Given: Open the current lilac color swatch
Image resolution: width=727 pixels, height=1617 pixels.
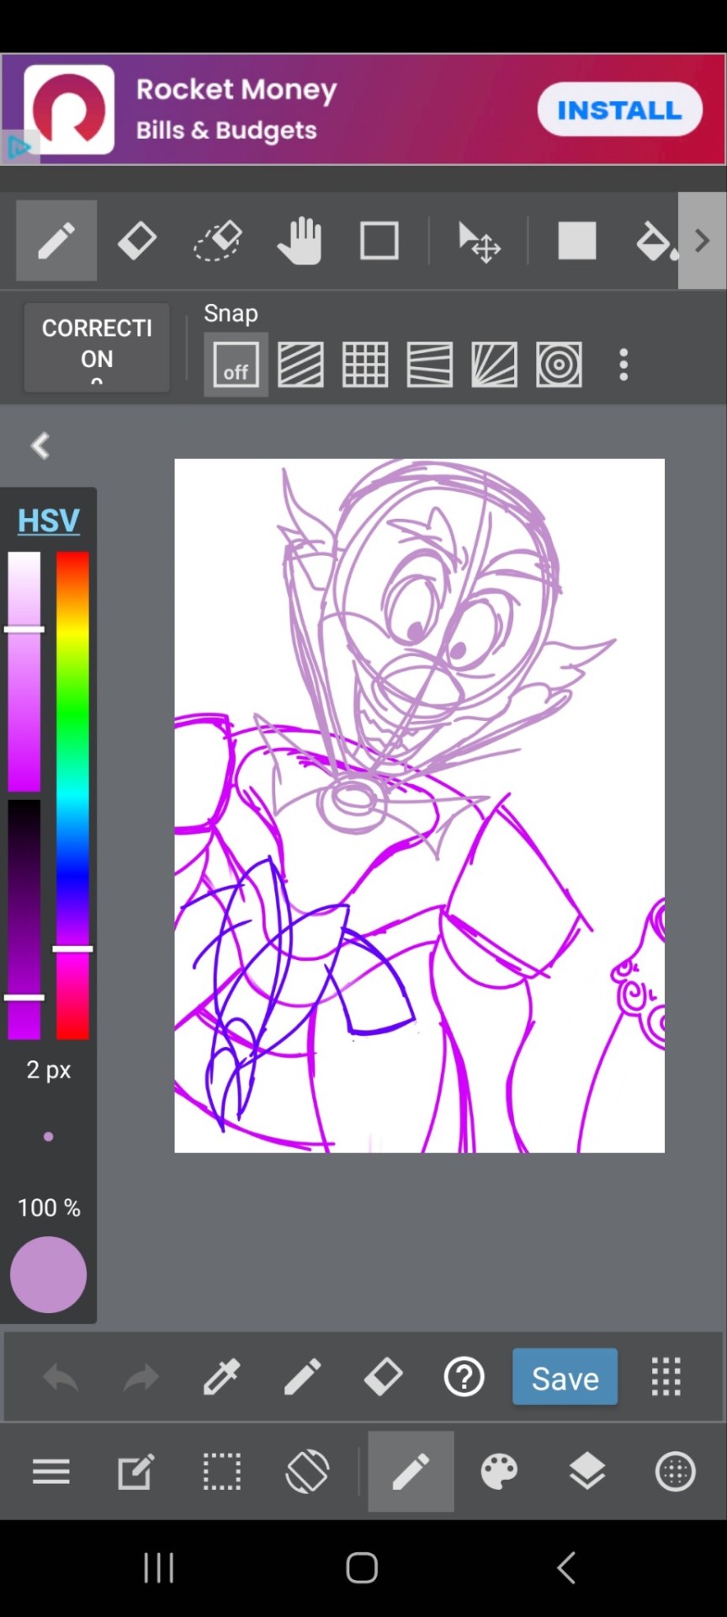Looking at the screenshot, I should (48, 1274).
